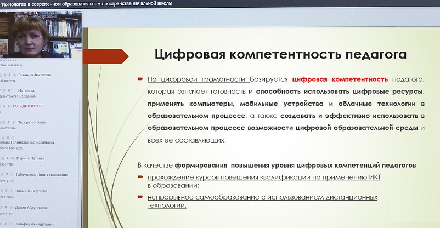Click the name Дания Абдуллаева in chat

(31, 208)
